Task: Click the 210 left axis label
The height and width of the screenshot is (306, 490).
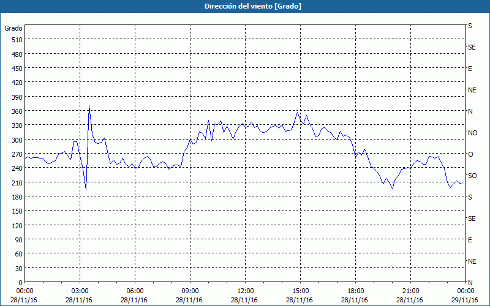Action: pyautogui.click(x=17, y=182)
